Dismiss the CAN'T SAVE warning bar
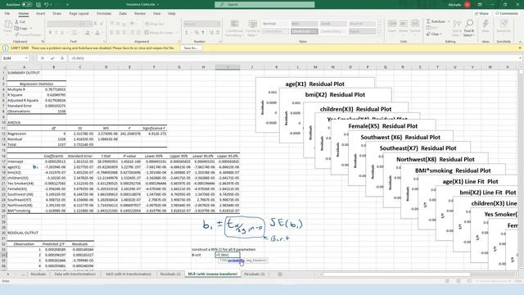The height and width of the screenshot is (295, 524). tap(520, 48)
